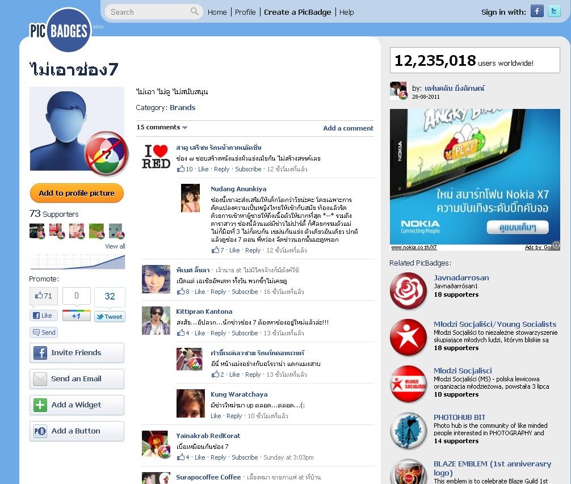
Task: Click the Facebook thumbs-up count 71 box
Action: pyautogui.click(x=43, y=296)
